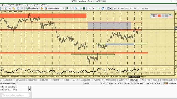Select the M5 timeframe
The height and width of the screenshot is (99, 177).
point(119,9)
